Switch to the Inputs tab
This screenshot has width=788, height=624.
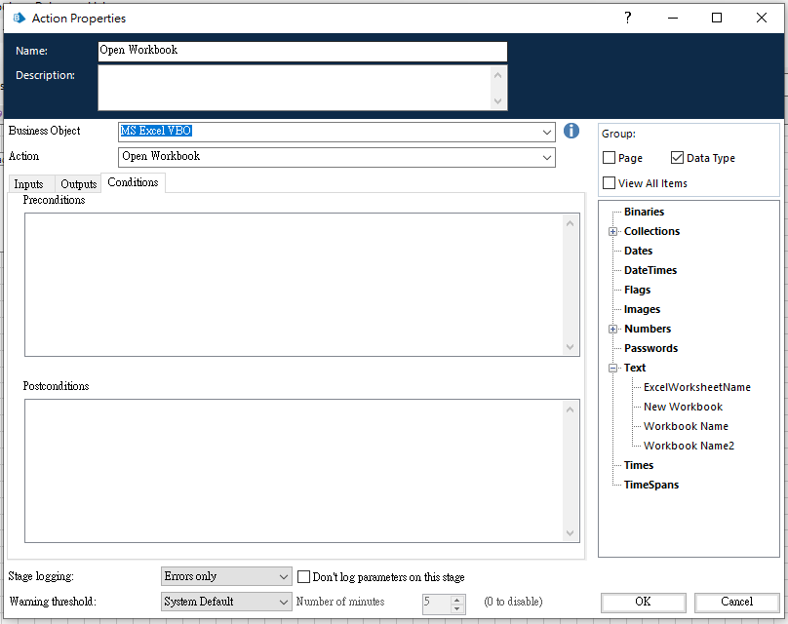pyautogui.click(x=28, y=184)
